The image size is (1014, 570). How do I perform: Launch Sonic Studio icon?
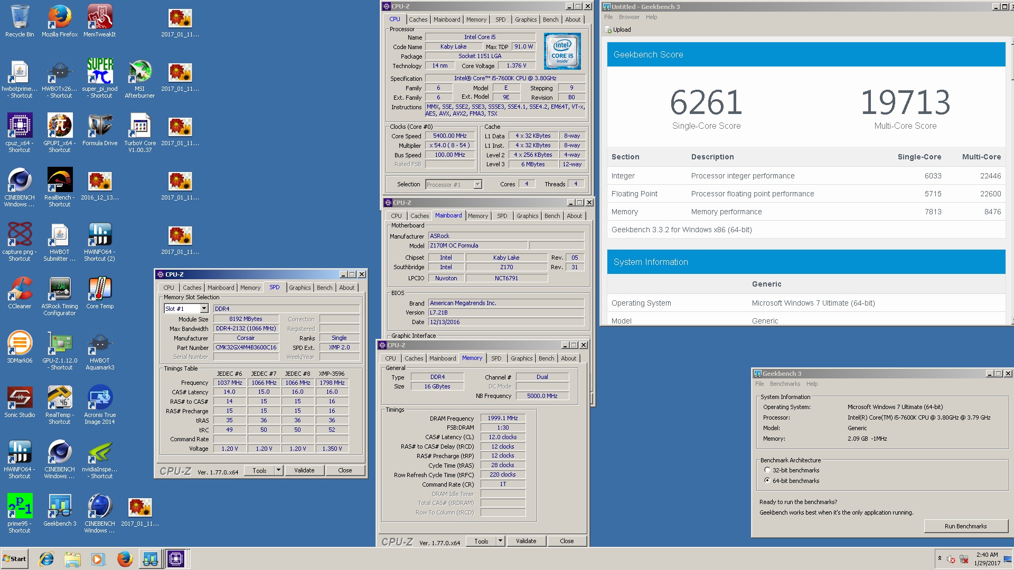click(x=20, y=402)
